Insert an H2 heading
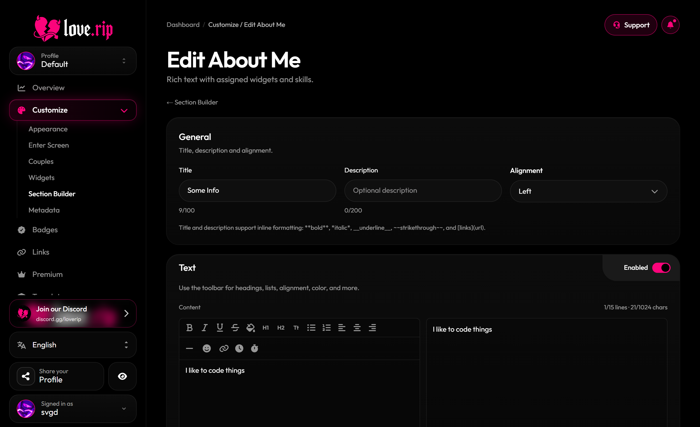Viewport: 700px width, 427px height. [281, 328]
